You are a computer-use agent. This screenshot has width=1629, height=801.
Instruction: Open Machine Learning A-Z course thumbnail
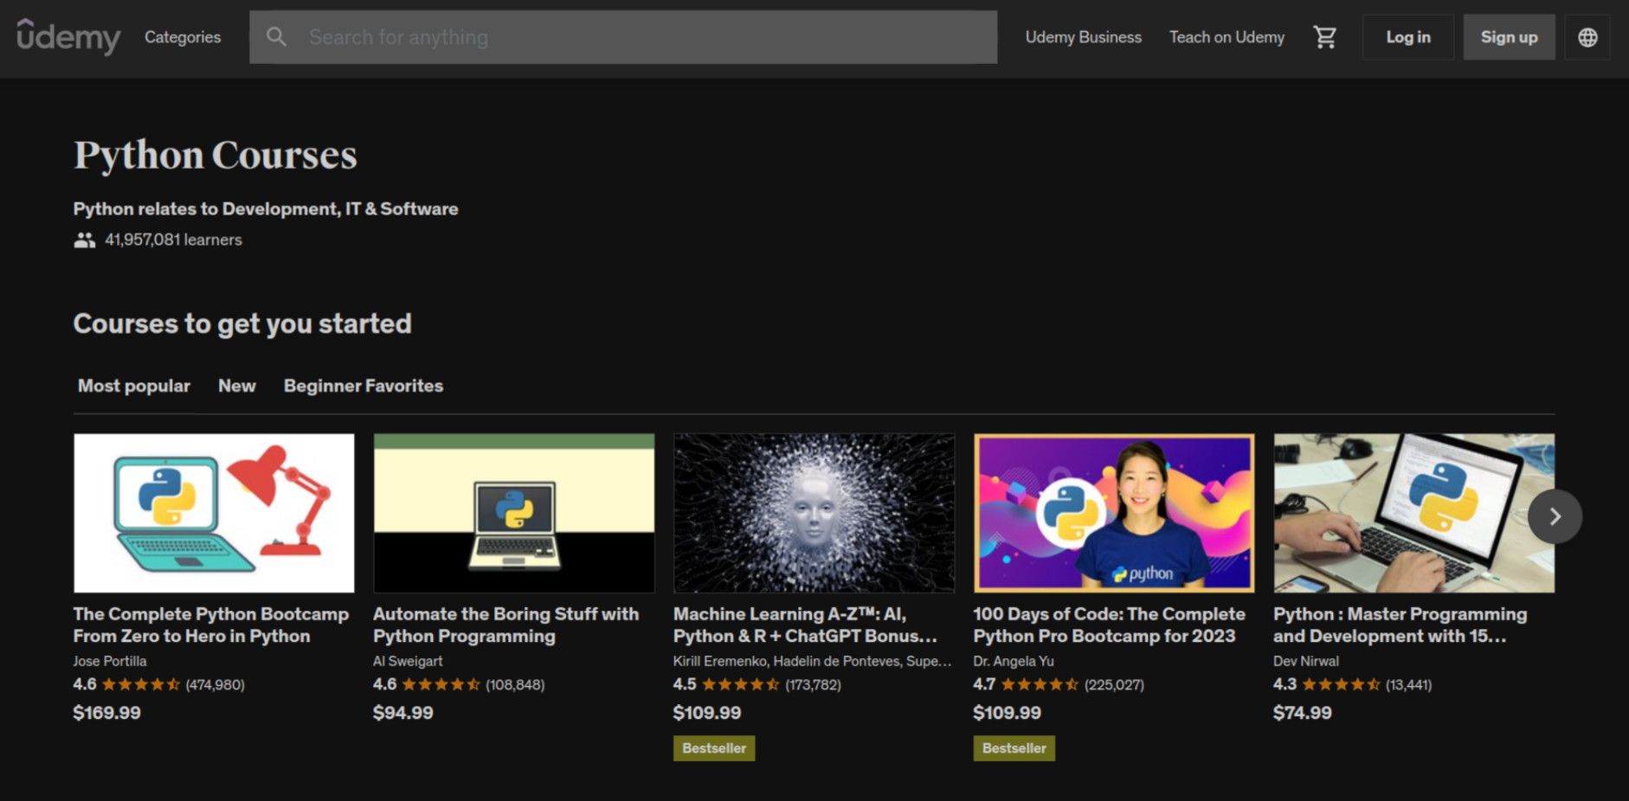(x=814, y=513)
